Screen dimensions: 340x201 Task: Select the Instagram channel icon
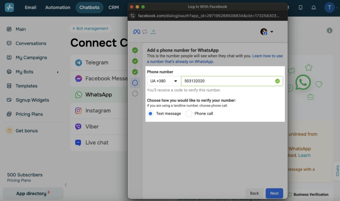click(78, 111)
